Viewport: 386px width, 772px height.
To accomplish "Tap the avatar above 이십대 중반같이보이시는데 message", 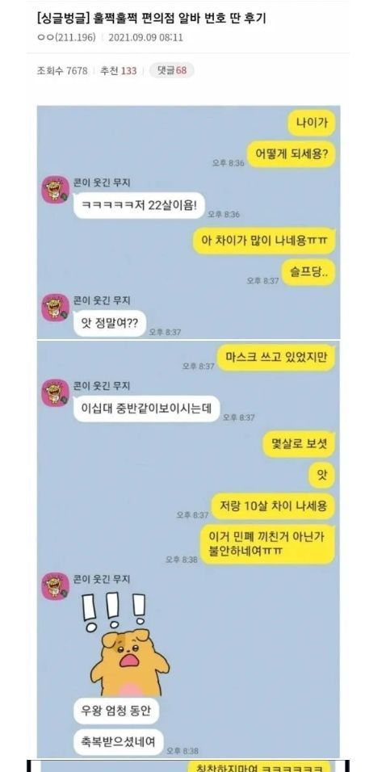I will pyautogui.click(x=55, y=392).
